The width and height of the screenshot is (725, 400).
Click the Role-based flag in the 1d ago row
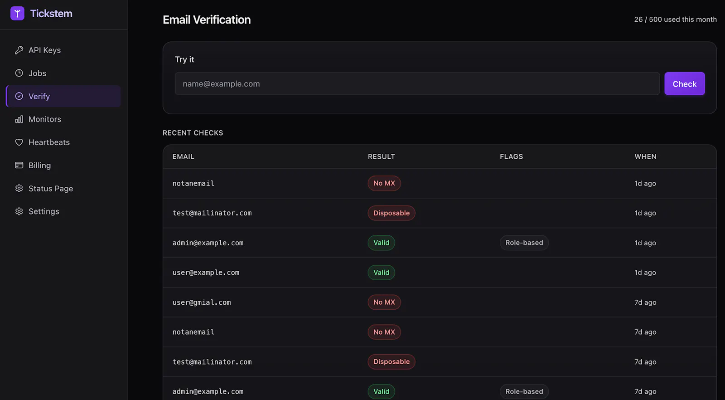click(524, 243)
